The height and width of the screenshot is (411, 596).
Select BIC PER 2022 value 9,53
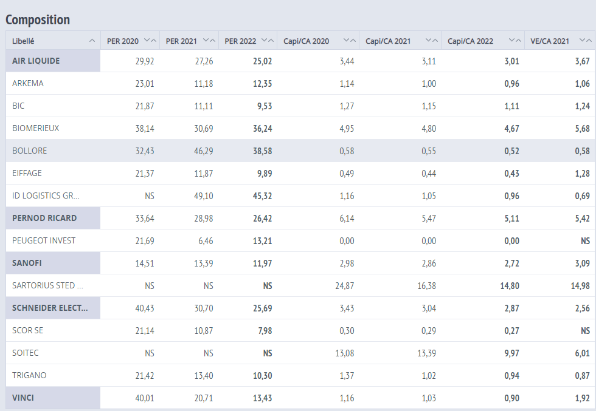click(x=265, y=106)
